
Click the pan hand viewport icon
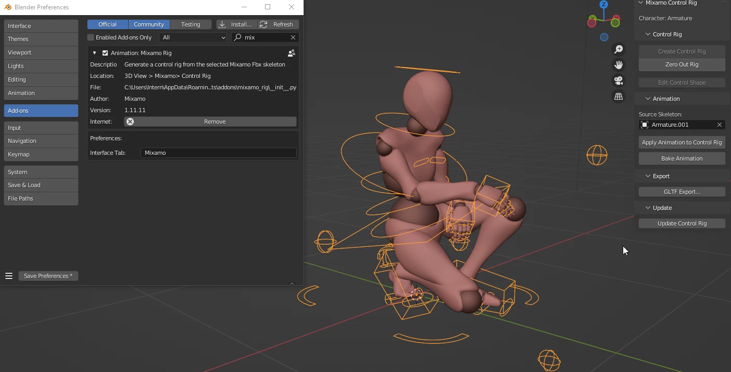coord(619,65)
